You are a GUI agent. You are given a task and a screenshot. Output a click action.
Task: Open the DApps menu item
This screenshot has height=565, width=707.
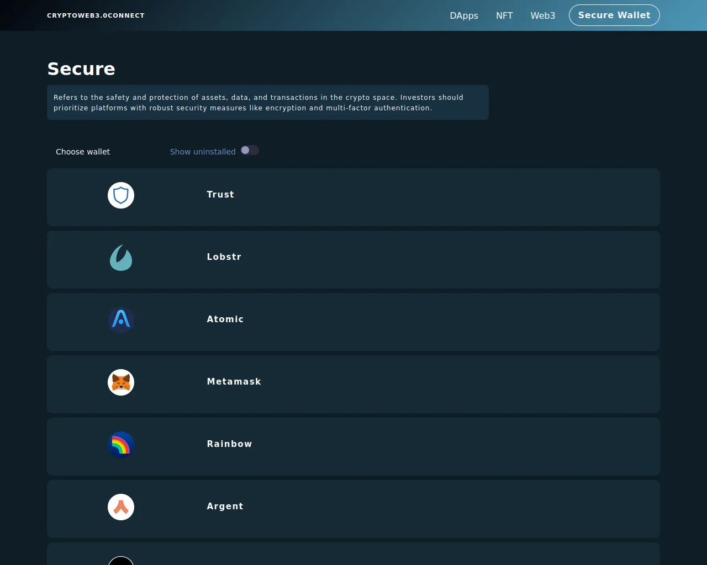(464, 15)
